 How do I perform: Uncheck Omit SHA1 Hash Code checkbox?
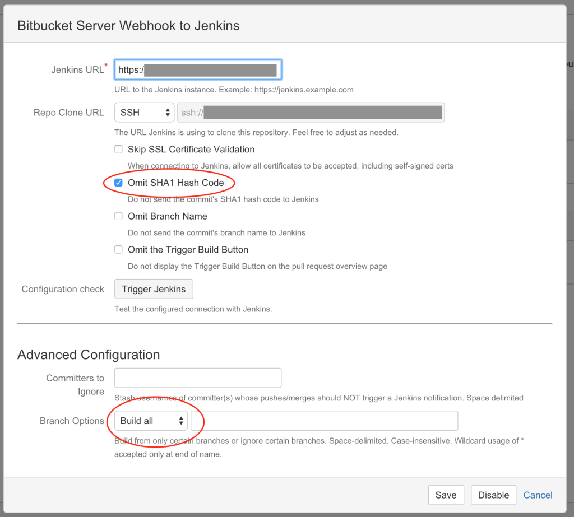(x=118, y=183)
